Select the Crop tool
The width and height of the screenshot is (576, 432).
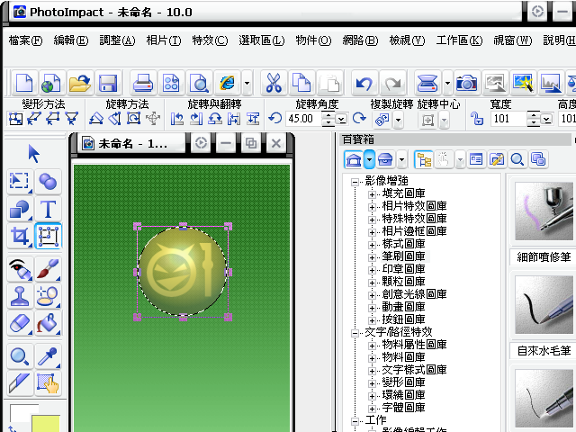[20, 236]
